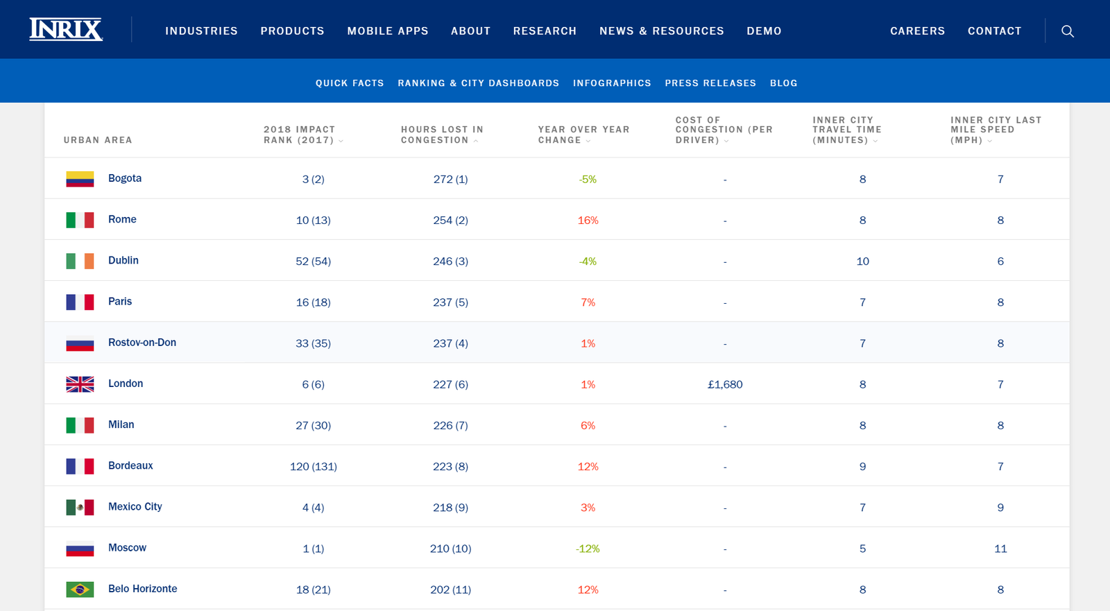Select Paris's 7% year over year change
The image size is (1110, 611).
click(588, 302)
